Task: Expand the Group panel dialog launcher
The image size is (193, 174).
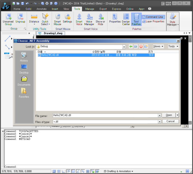Action: (x=25, y=29)
